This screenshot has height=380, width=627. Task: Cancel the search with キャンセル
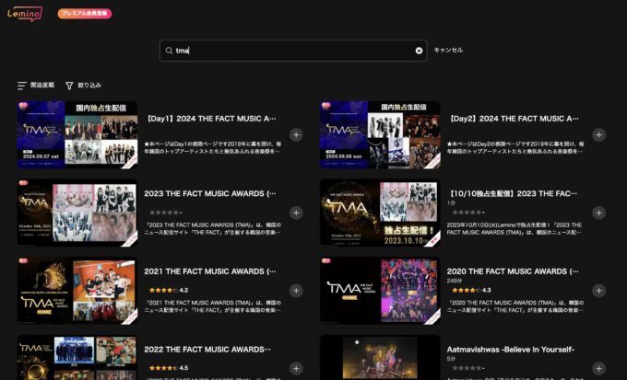point(448,50)
